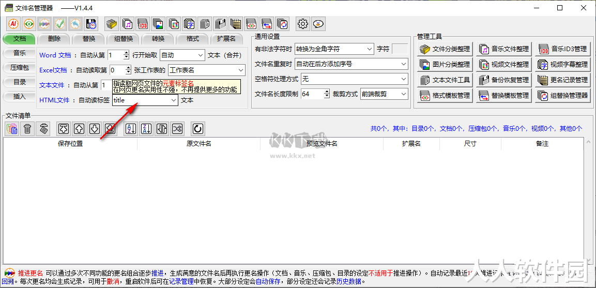Click the music note toolbar icon

[x=128, y=24]
